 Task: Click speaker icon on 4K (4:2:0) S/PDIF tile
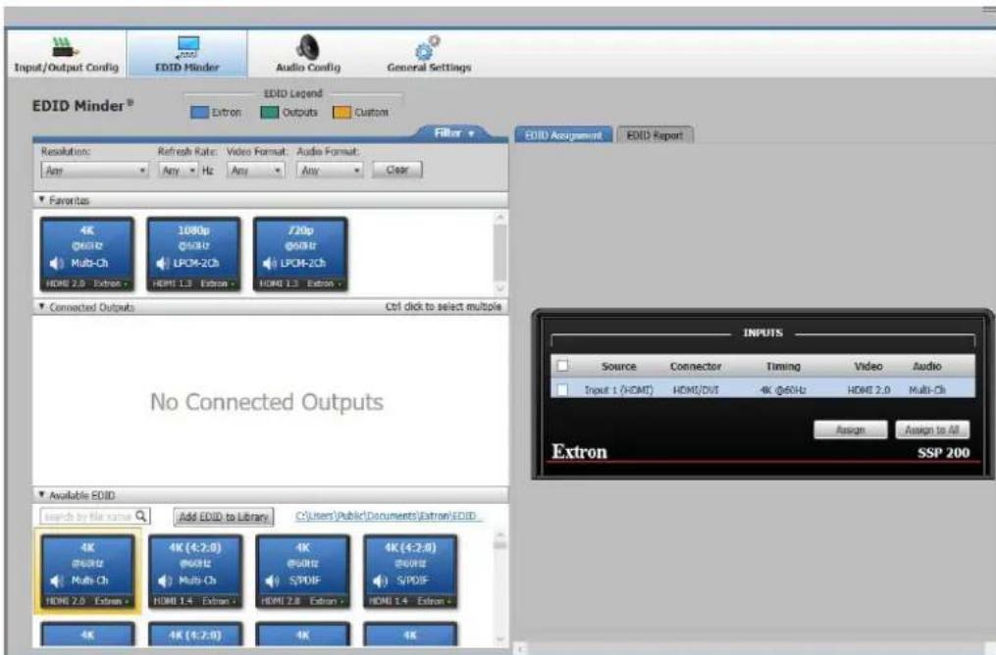click(x=381, y=580)
